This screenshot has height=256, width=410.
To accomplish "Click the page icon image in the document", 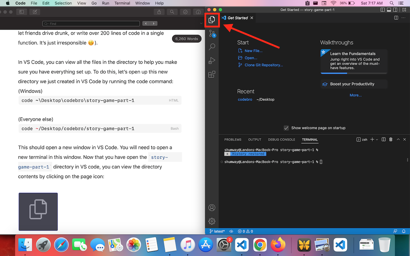I will (38, 212).
